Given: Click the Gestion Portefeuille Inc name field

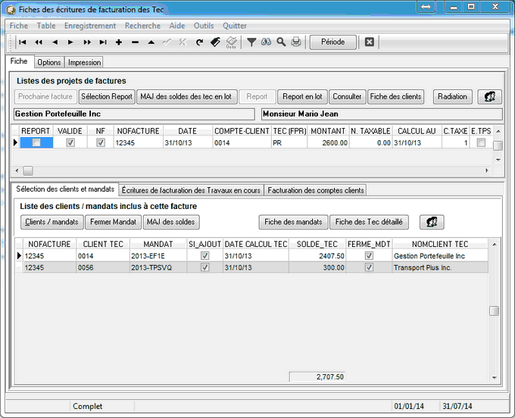Looking at the screenshot, I should tap(134, 114).
